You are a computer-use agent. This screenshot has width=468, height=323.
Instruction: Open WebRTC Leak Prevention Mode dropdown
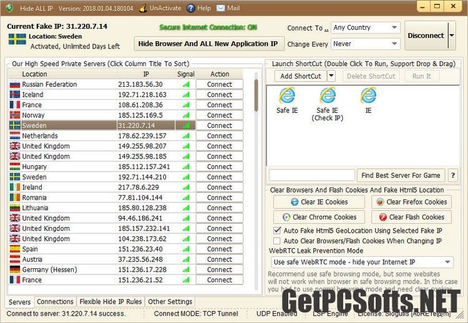point(362,262)
